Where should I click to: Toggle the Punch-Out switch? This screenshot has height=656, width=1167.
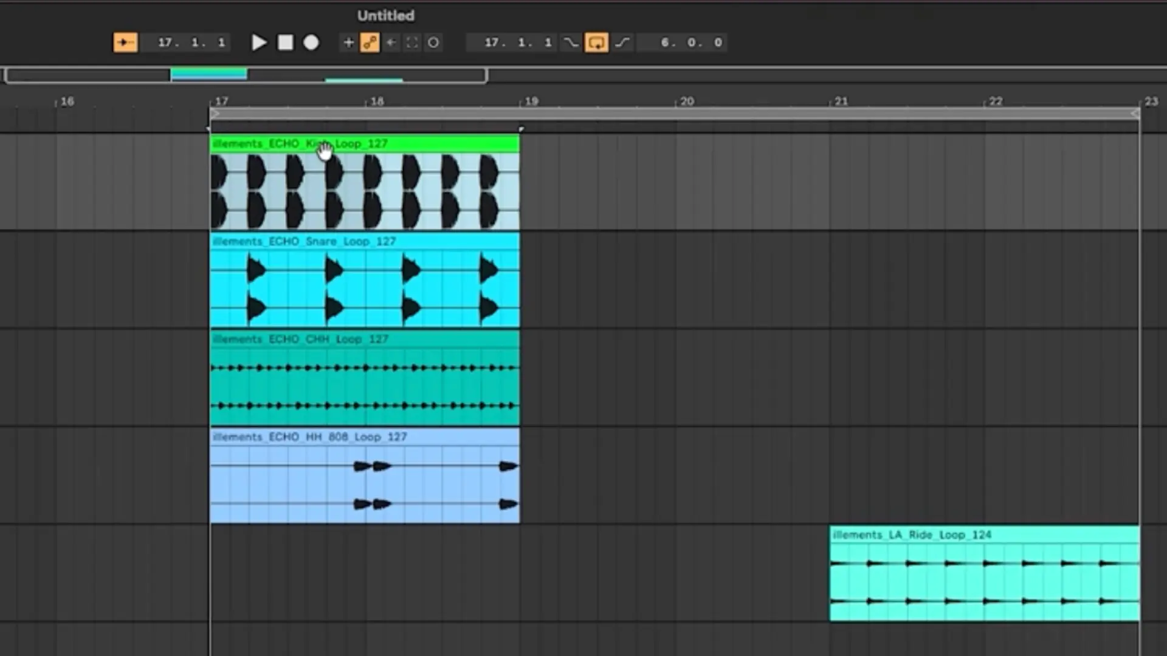click(x=622, y=43)
